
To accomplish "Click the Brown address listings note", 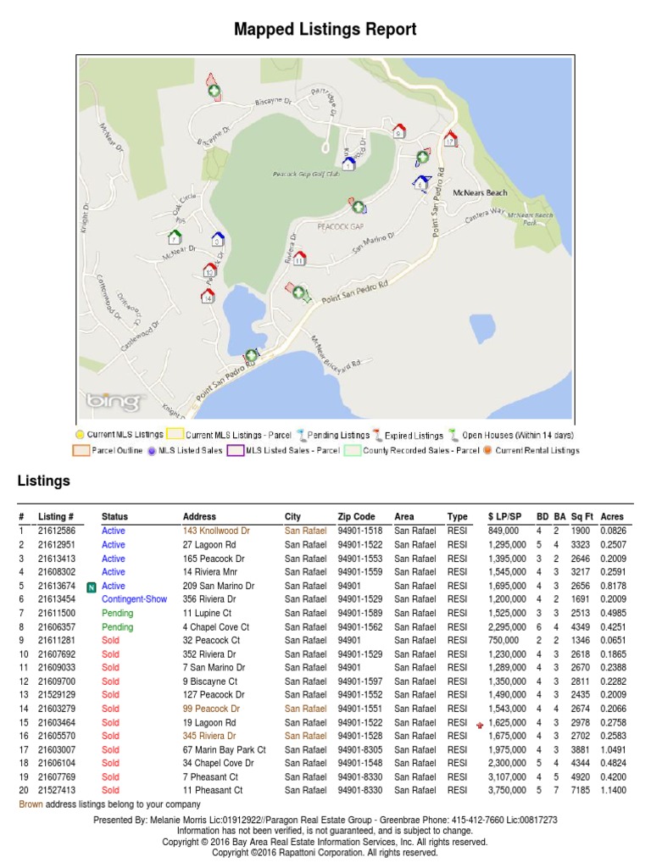I will pyautogui.click(x=109, y=804).
